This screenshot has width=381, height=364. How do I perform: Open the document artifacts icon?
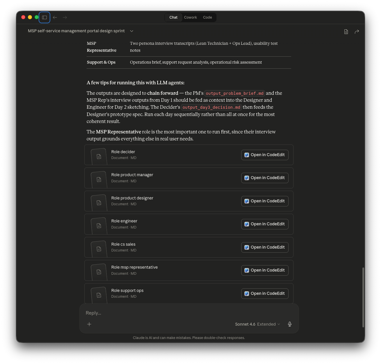point(346,32)
